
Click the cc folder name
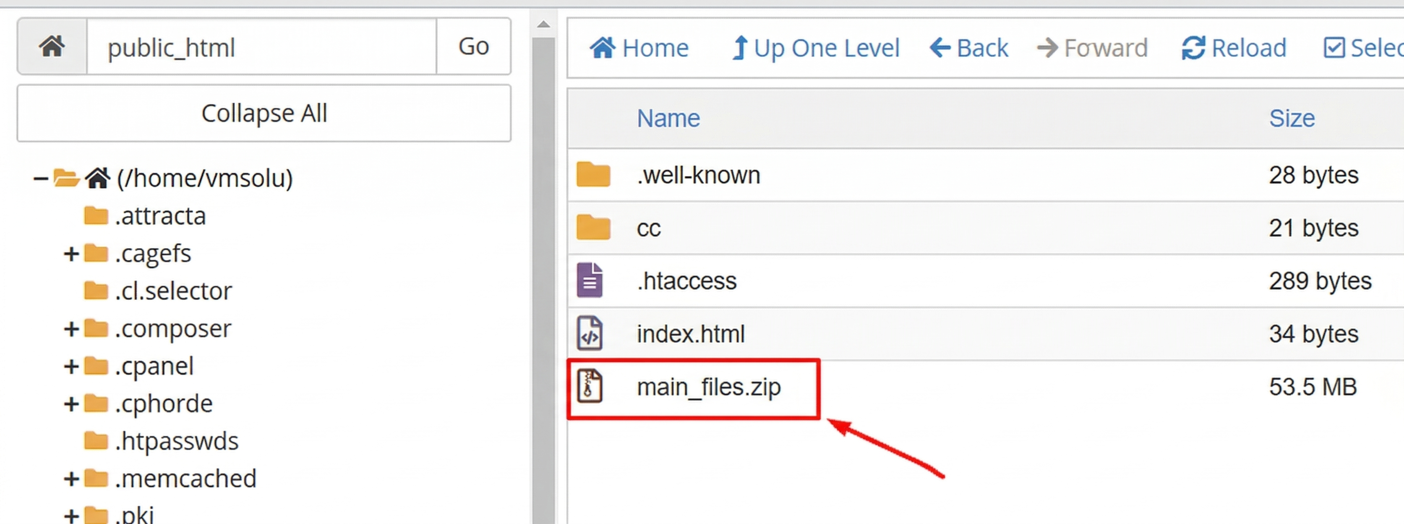click(x=649, y=228)
